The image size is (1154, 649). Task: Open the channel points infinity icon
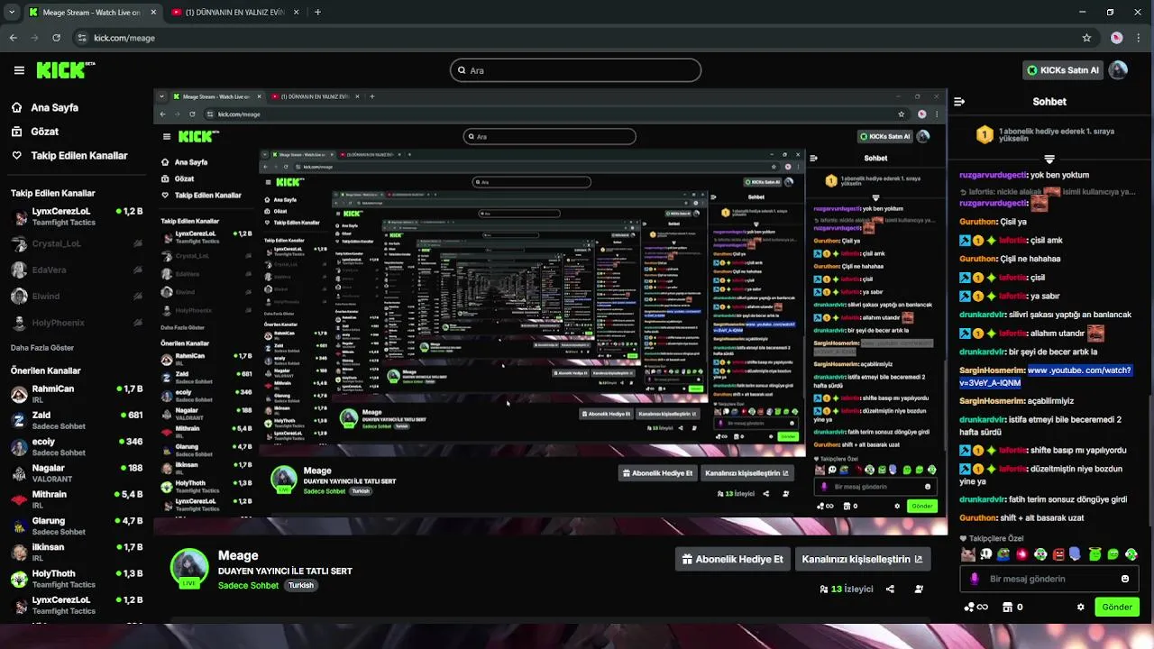click(975, 607)
